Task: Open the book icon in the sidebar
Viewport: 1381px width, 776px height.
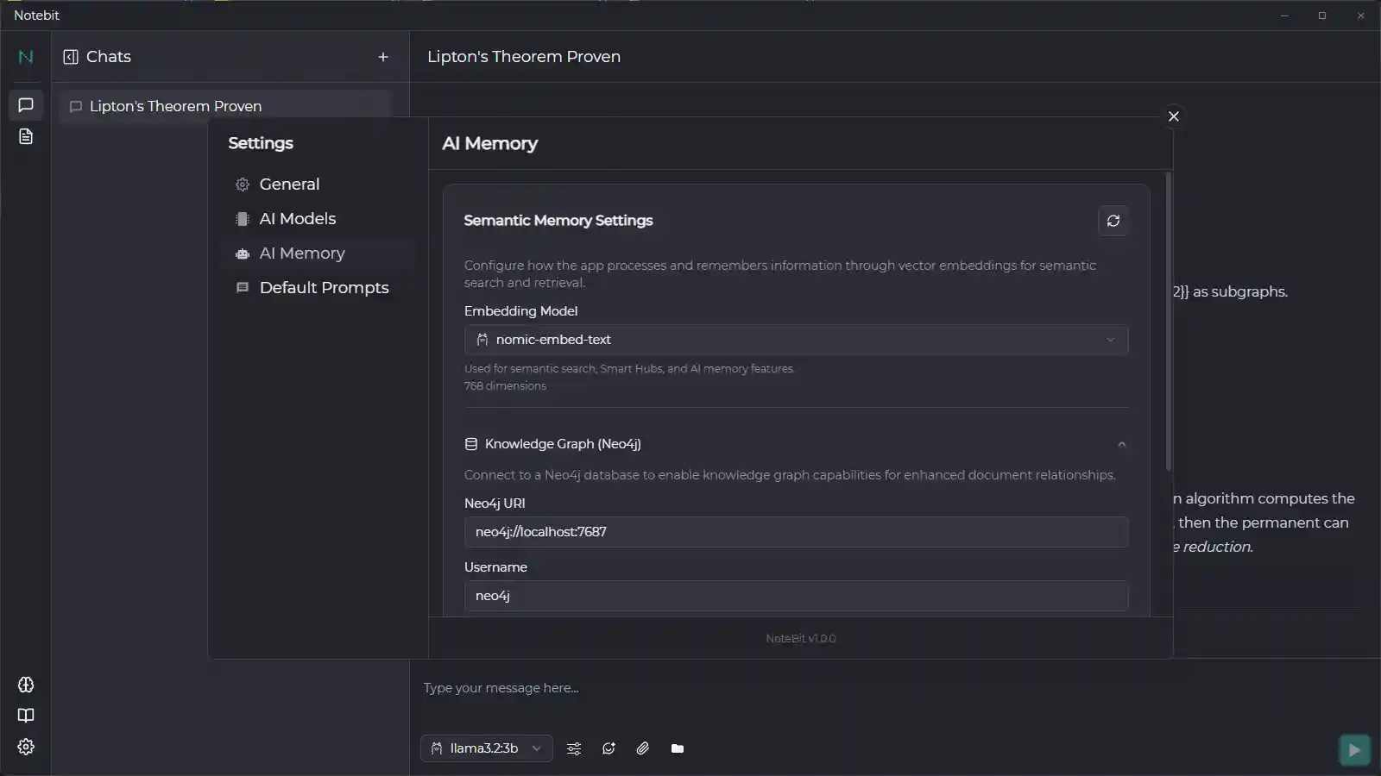Action: coord(25,715)
